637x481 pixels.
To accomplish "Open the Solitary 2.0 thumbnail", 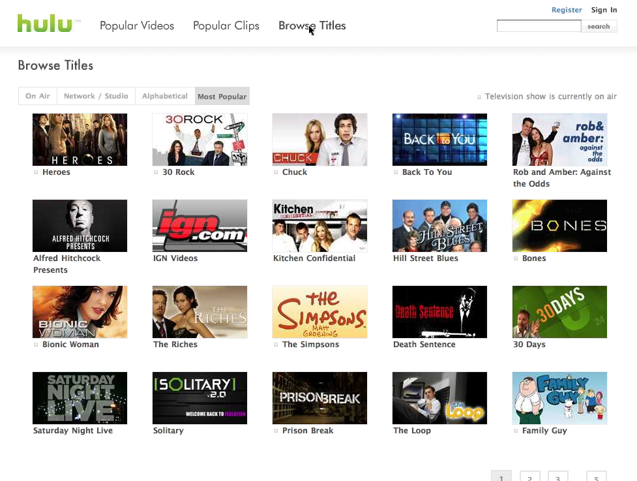I will coord(200,398).
